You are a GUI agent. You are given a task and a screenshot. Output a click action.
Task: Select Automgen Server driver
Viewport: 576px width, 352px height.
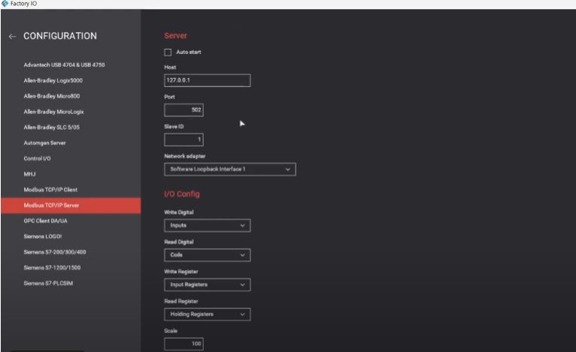tap(46, 143)
